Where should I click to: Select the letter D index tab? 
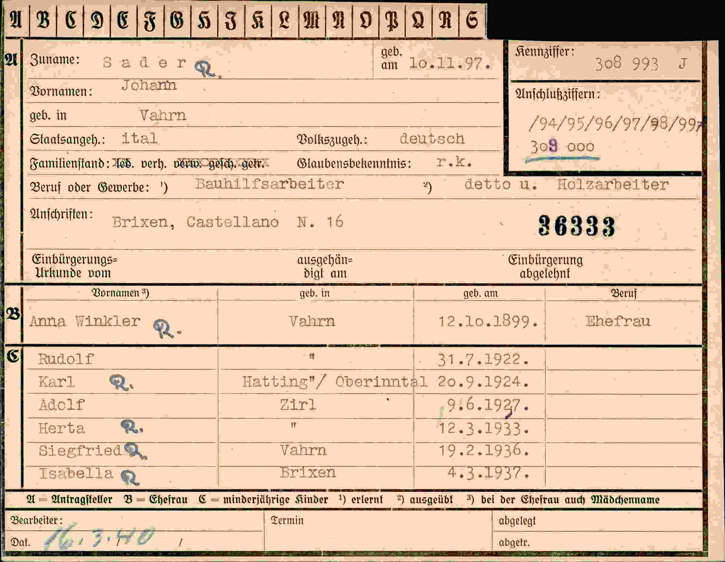(x=97, y=21)
